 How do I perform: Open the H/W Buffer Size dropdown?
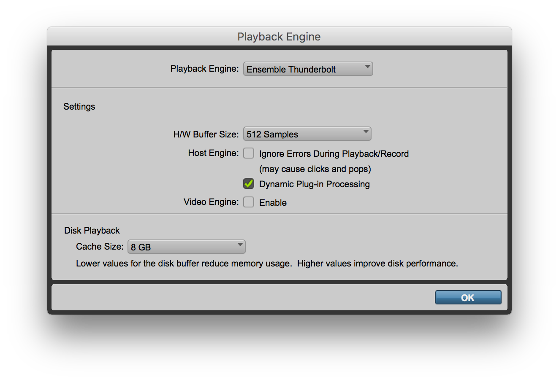tap(307, 134)
